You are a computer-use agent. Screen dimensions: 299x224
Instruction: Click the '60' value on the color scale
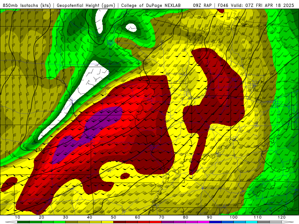pos(138,217)
